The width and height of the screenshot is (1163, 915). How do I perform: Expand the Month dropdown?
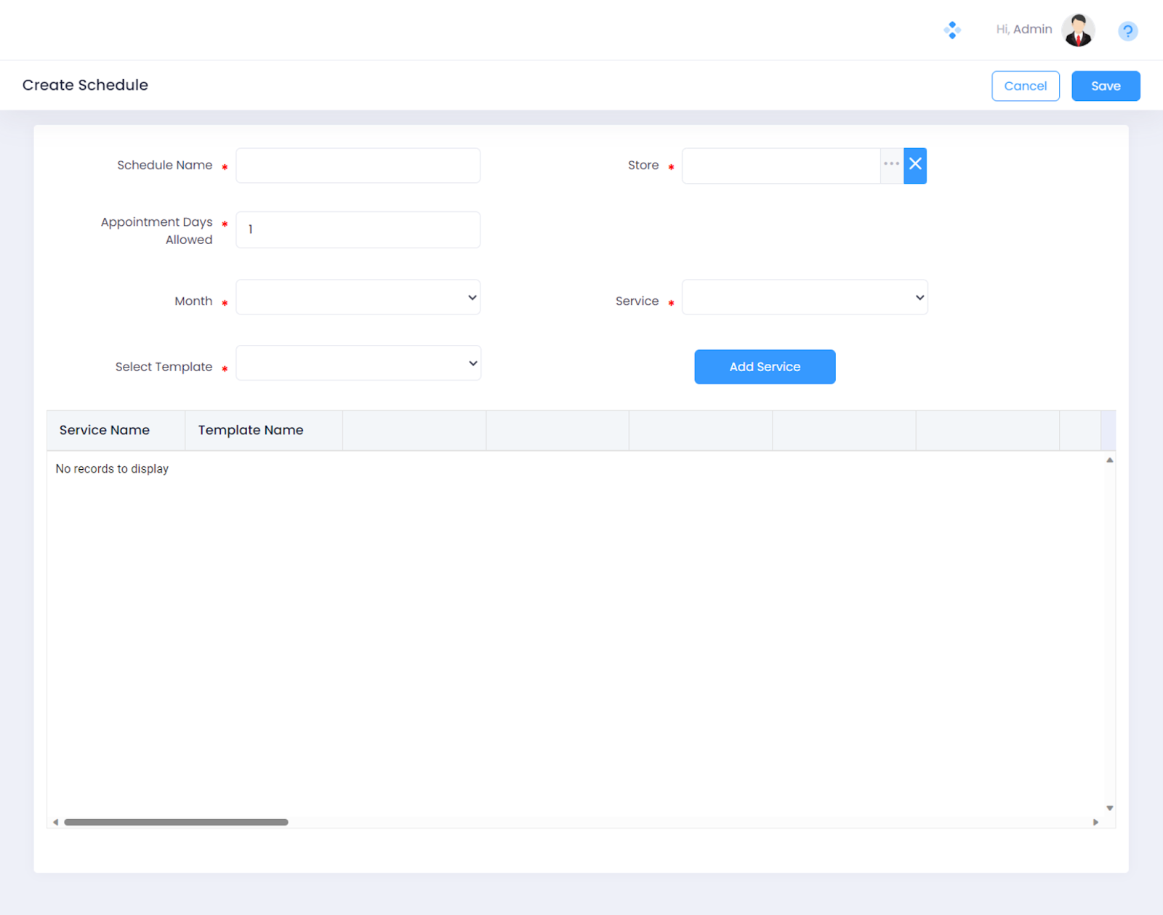tap(358, 298)
